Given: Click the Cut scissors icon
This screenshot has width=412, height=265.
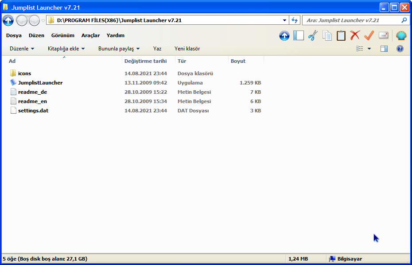Looking at the screenshot, I should (313, 35).
